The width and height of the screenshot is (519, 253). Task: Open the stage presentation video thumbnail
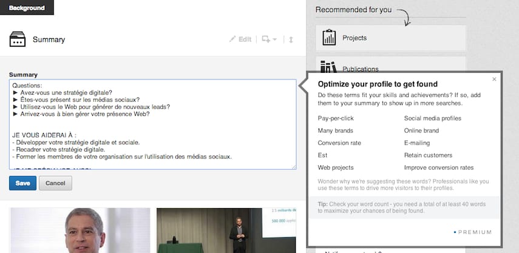pyautogui.click(x=226, y=230)
